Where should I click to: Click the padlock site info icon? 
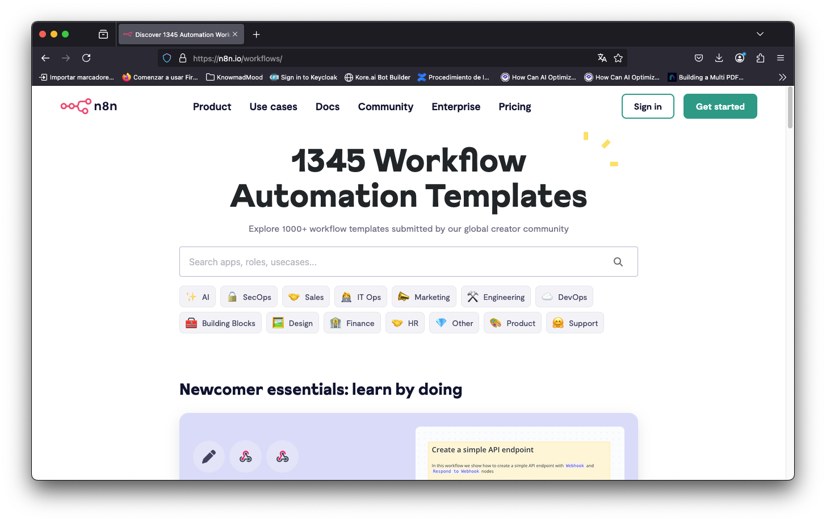point(183,58)
